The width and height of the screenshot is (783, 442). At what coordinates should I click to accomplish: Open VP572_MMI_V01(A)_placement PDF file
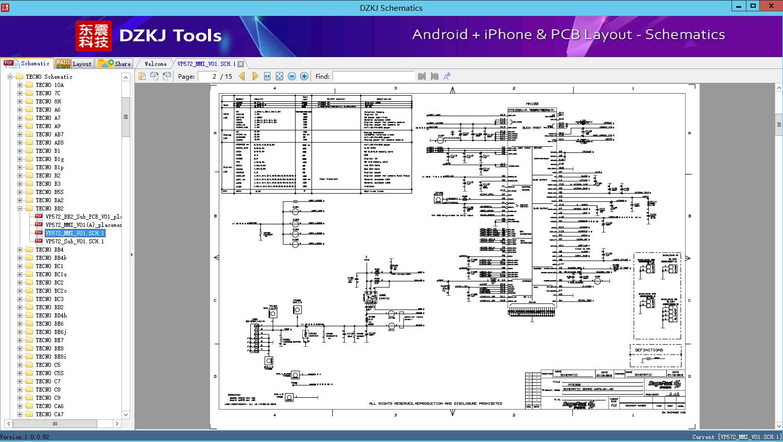coord(83,225)
